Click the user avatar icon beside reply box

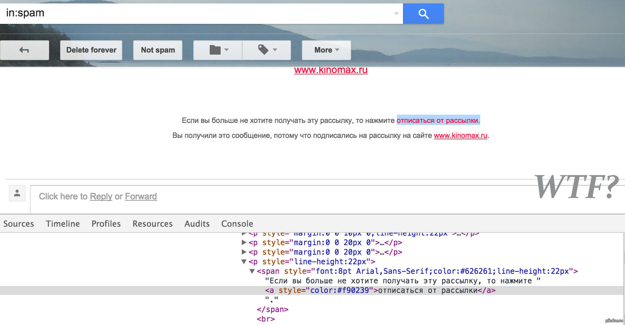[17, 193]
